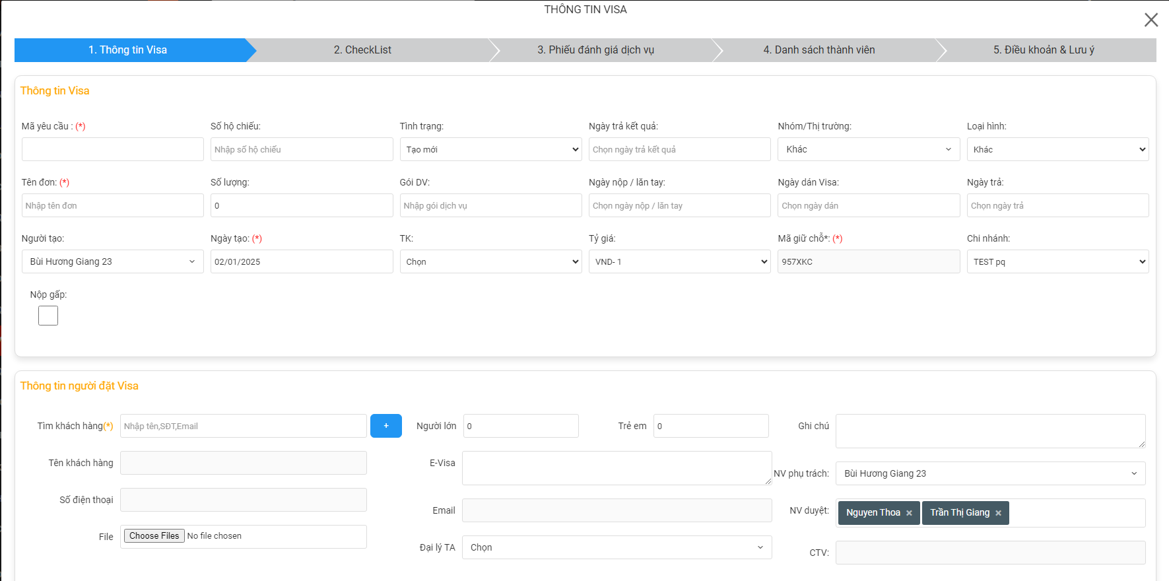Click the blue plus add customer button
This screenshot has height=581, width=1169.
tap(385, 426)
